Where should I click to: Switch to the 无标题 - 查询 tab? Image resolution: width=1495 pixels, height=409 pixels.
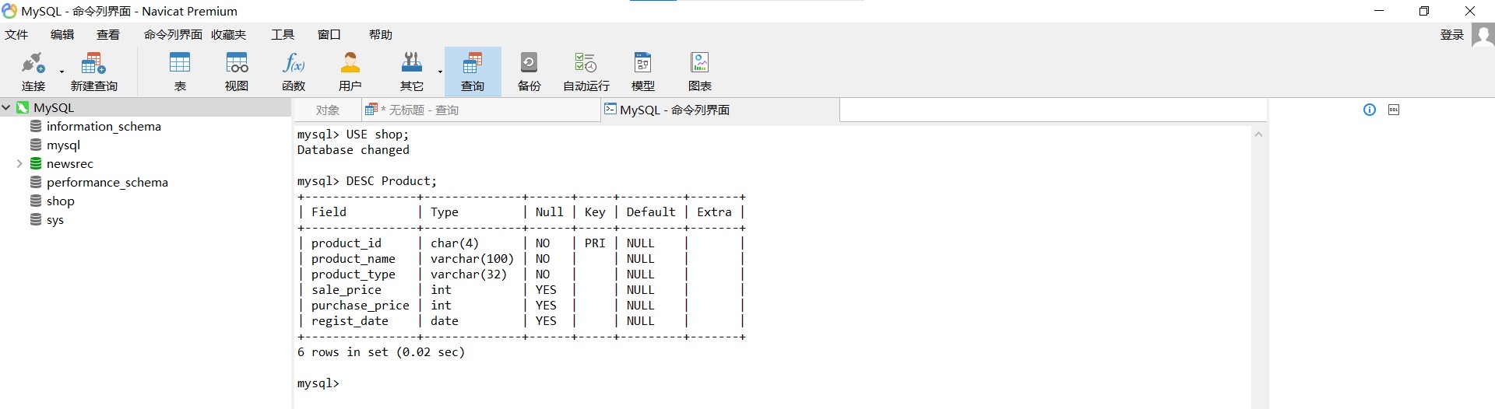(x=481, y=110)
